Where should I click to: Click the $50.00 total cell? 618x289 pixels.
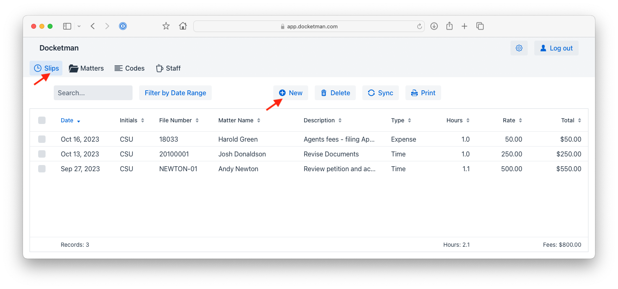click(x=571, y=139)
